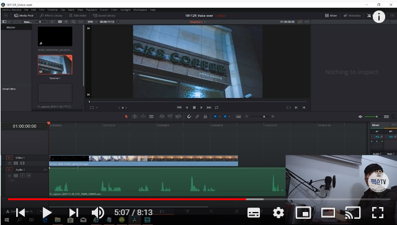Open the Fairlight menu
Image resolution: width=397 pixels, height=225 pixels.
pyautogui.click(x=125, y=10)
